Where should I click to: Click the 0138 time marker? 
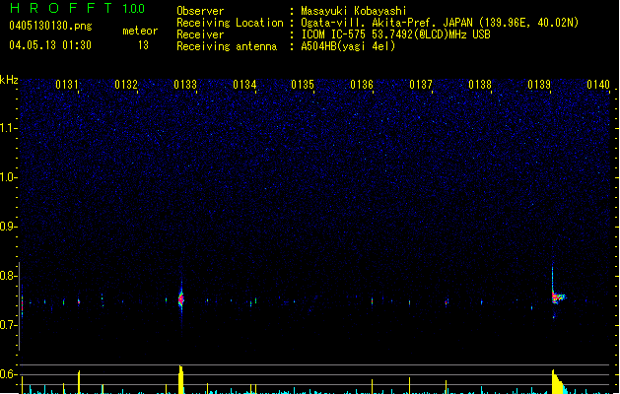(x=480, y=85)
